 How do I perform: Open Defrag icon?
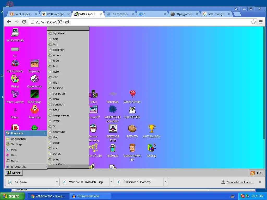152,148
